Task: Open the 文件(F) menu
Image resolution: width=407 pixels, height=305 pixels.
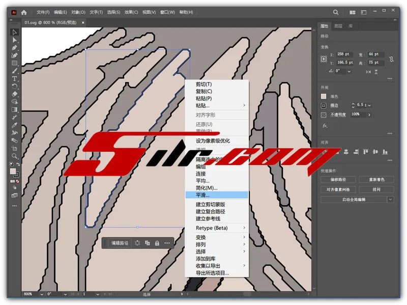Action: pyautogui.click(x=43, y=12)
